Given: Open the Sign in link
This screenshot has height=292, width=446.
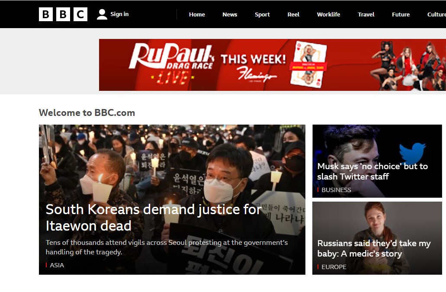Looking at the screenshot, I should pyautogui.click(x=119, y=14).
